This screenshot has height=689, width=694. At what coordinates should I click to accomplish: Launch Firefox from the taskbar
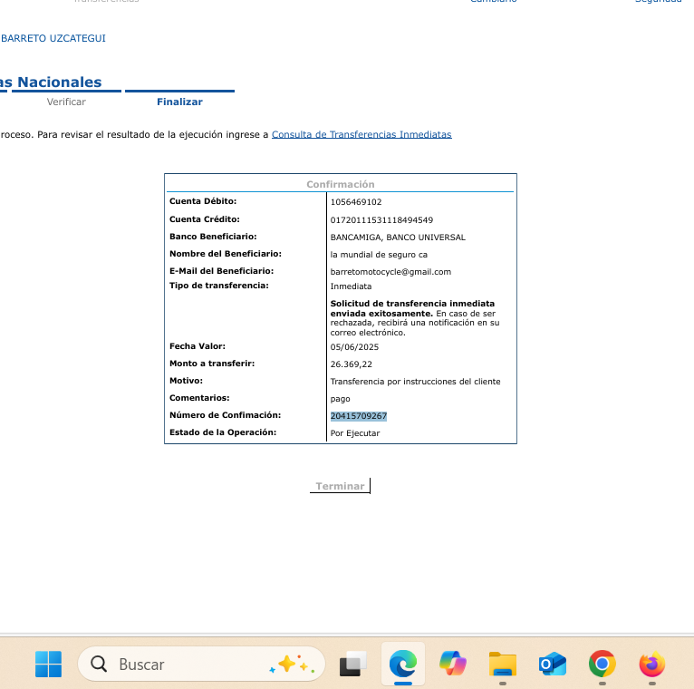click(x=651, y=665)
